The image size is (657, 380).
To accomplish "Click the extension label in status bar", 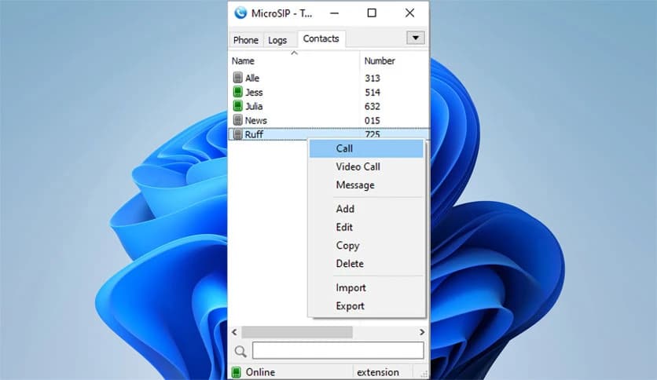I will pyautogui.click(x=378, y=372).
